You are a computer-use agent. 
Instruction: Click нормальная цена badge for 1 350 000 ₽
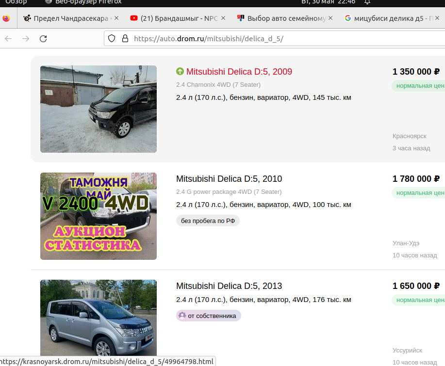coord(418,86)
